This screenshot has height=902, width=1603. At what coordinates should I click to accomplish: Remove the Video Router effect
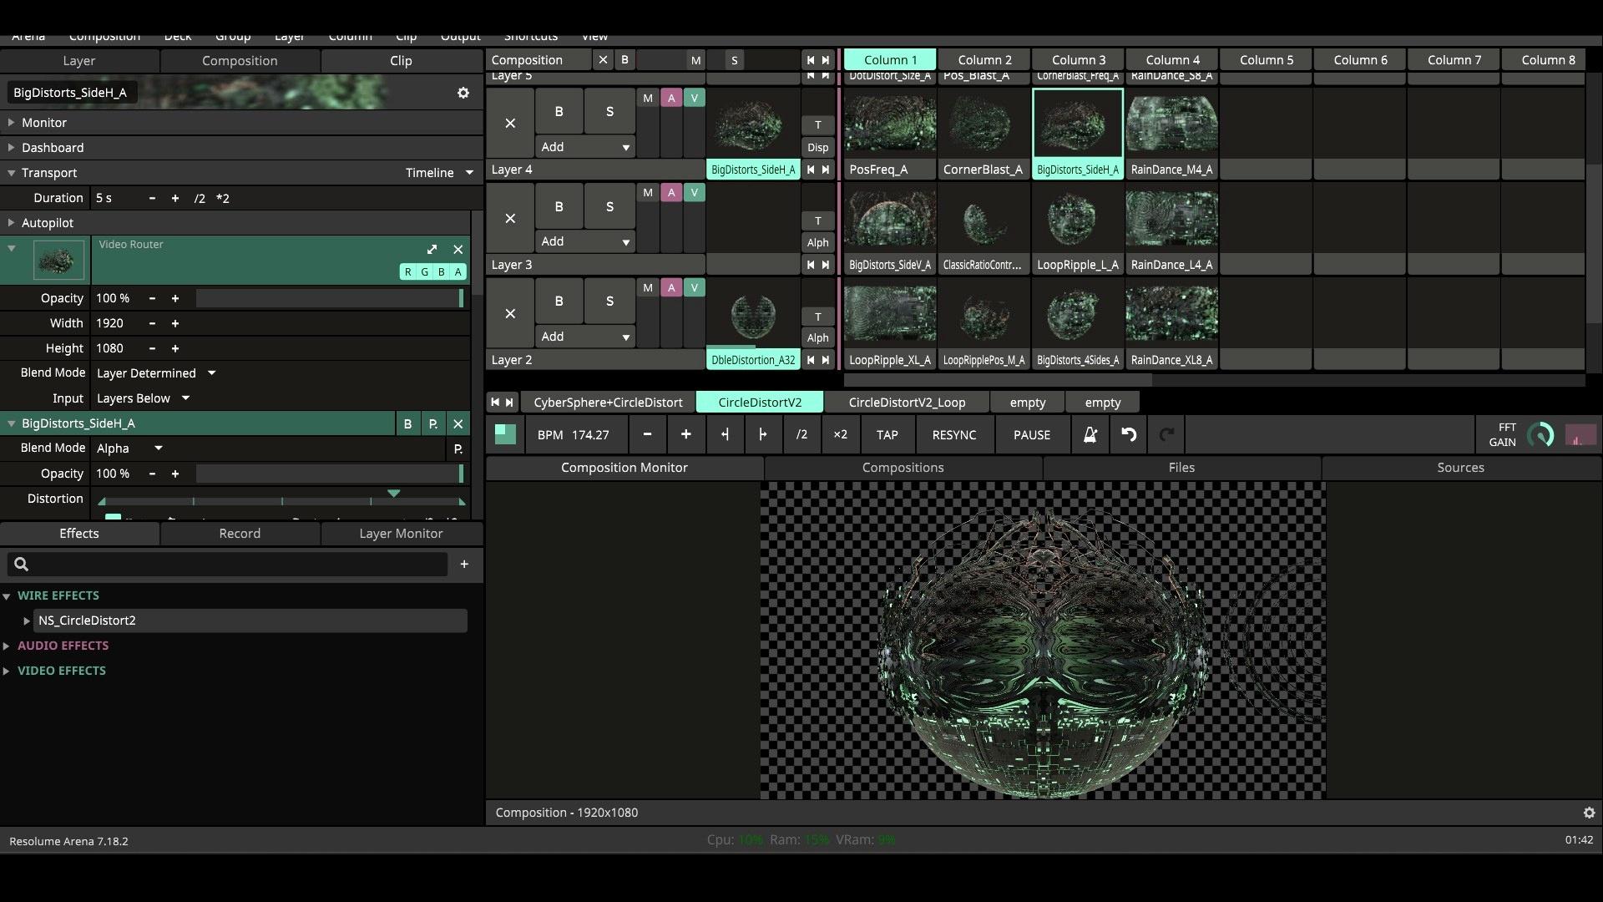(458, 250)
